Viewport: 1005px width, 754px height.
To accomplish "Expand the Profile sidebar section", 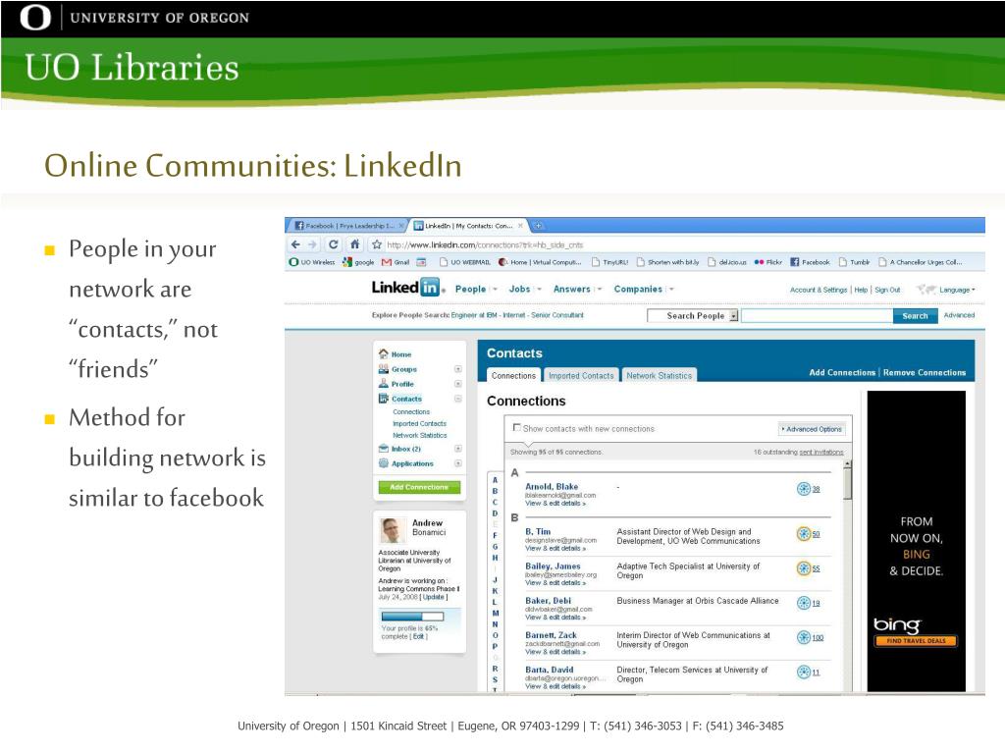I will pos(458,384).
